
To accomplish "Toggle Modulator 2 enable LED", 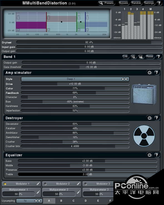I will click(45, 184).
